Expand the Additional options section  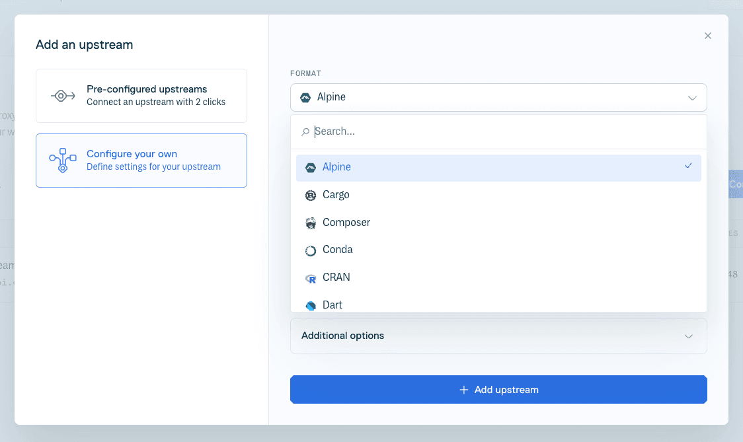[498, 336]
